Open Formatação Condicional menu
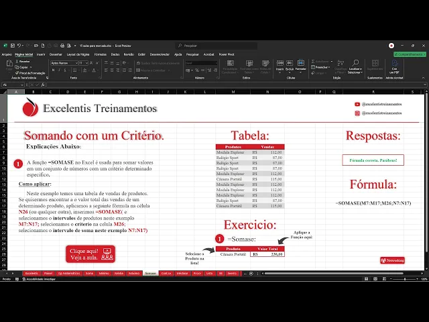This screenshot has height=322, width=429. pyautogui.click(x=230, y=67)
